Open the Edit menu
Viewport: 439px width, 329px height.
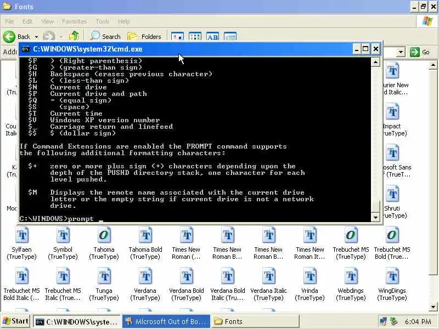click(x=27, y=21)
